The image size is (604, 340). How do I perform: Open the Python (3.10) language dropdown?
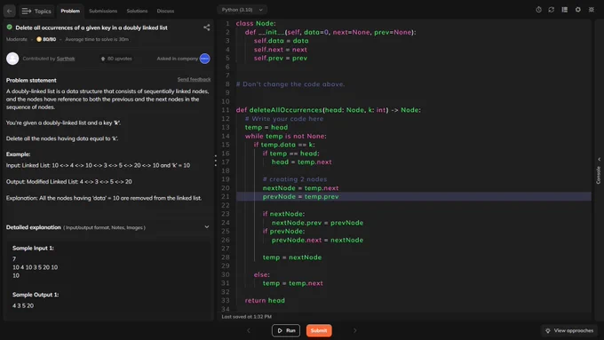coord(242,10)
